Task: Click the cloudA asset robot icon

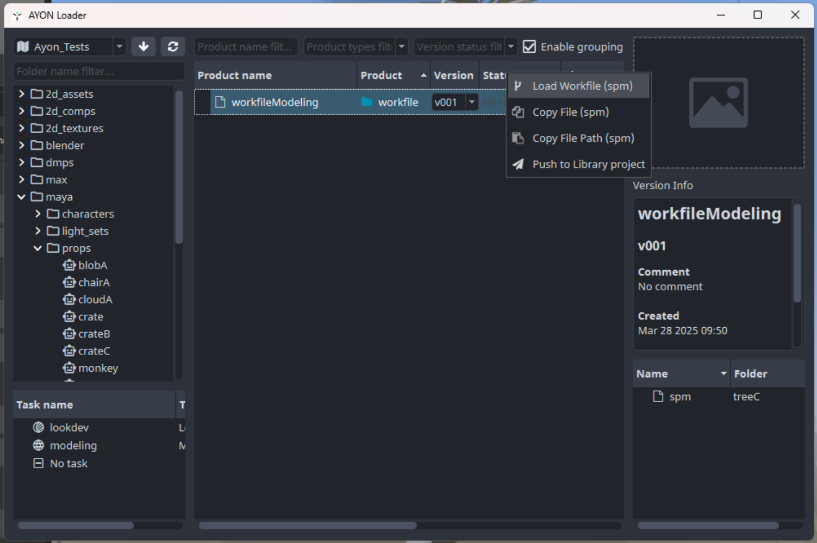Action: [x=69, y=299]
